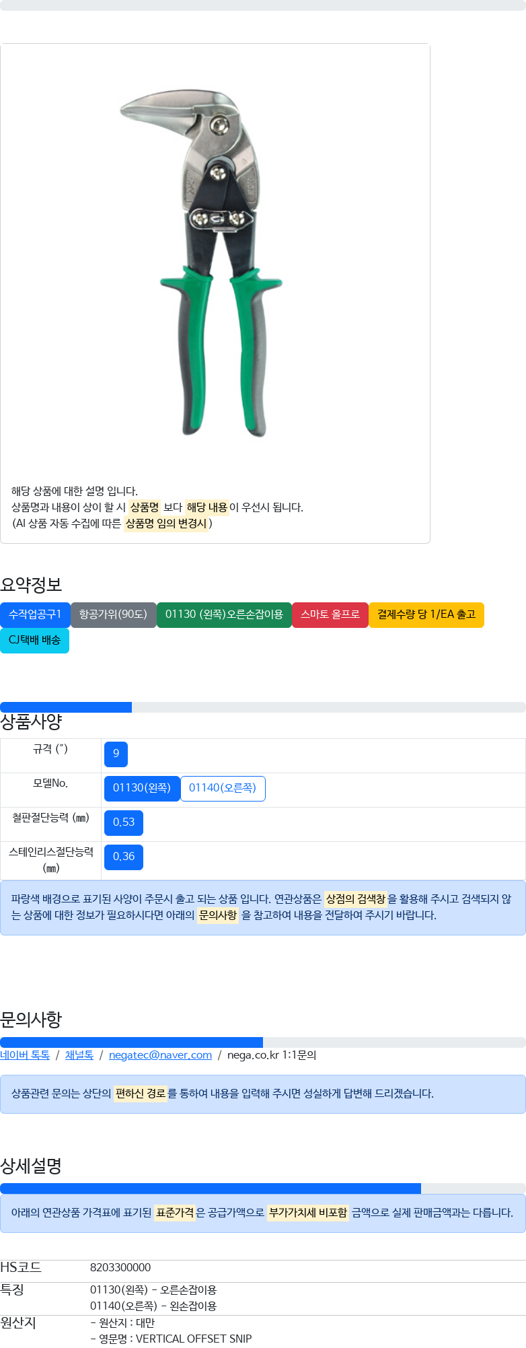Select the 01130 (왼쪽)오른손잡이용 tag

[x=224, y=614]
